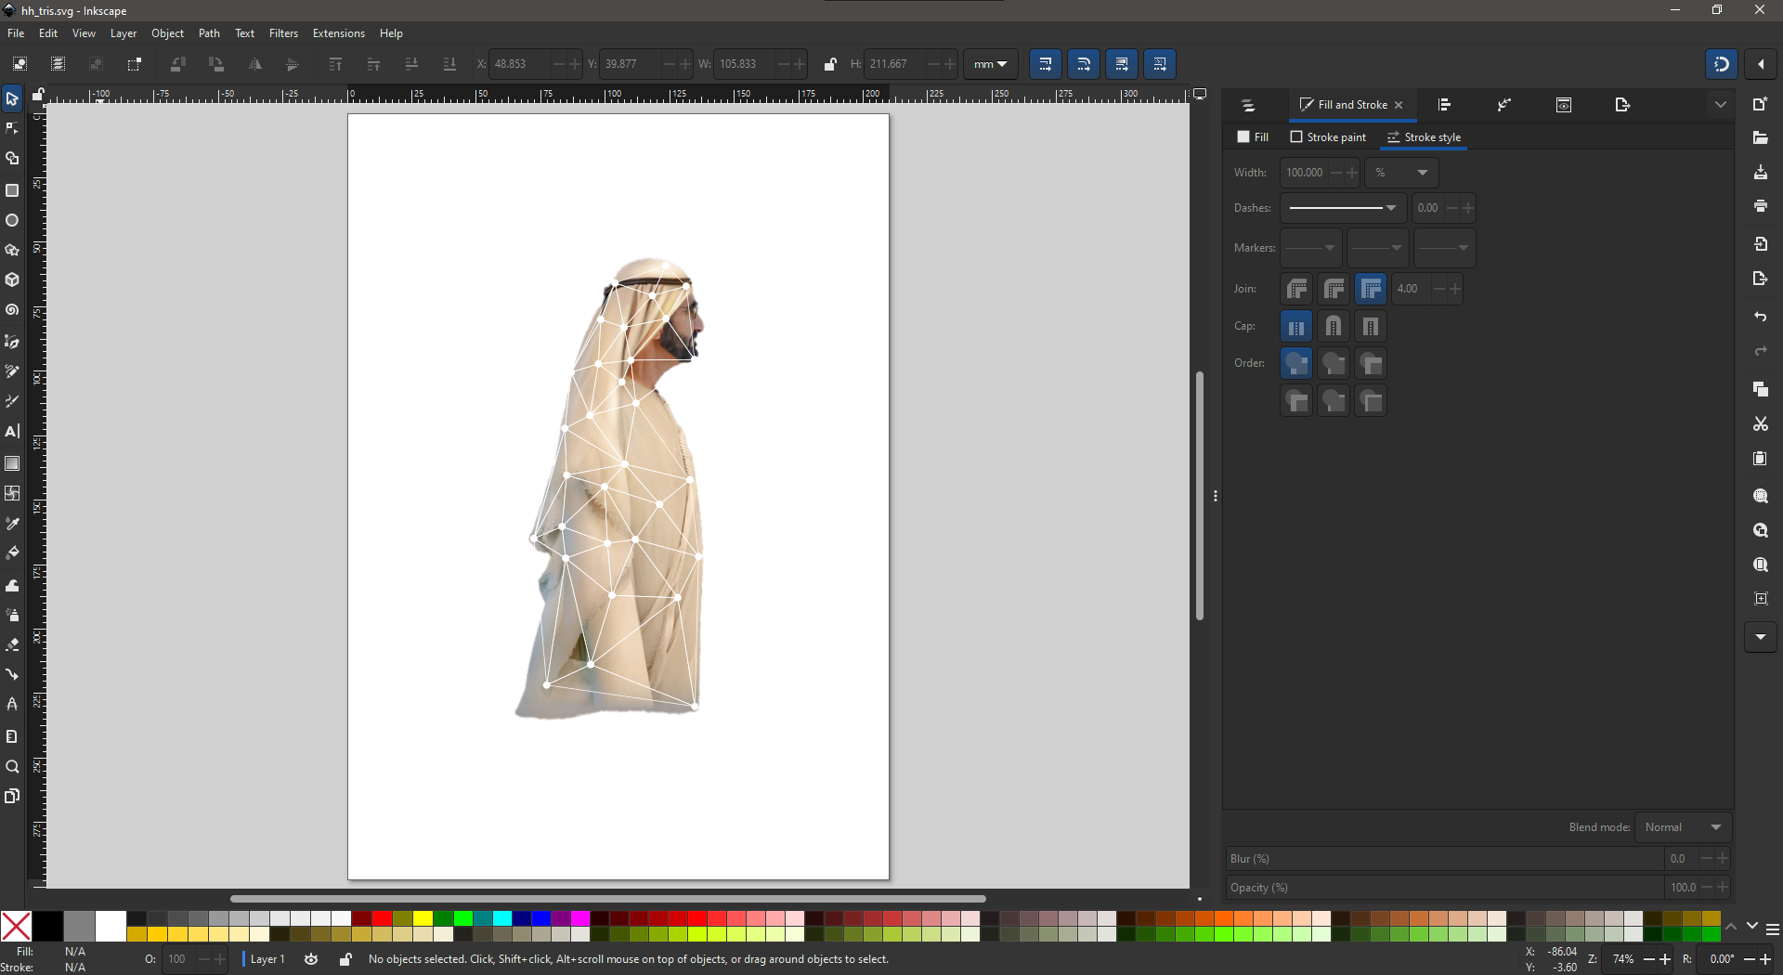The height and width of the screenshot is (975, 1783).
Task: Toggle Layer 1 lock icon
Action: pyautogui.click(x=345, y=959)
